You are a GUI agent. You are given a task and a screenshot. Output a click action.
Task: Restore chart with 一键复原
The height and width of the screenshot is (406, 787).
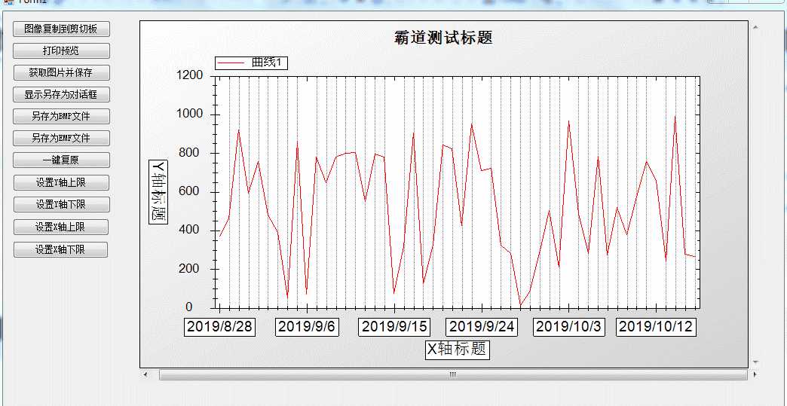click(x=61, y=160)
